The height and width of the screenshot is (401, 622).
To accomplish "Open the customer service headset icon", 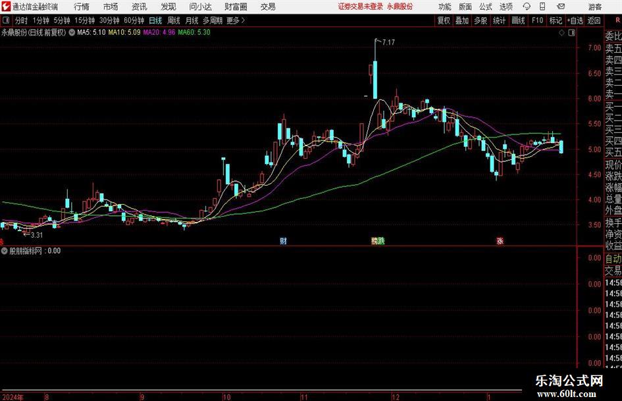I will pyautogui.click(x=527, y=7).
